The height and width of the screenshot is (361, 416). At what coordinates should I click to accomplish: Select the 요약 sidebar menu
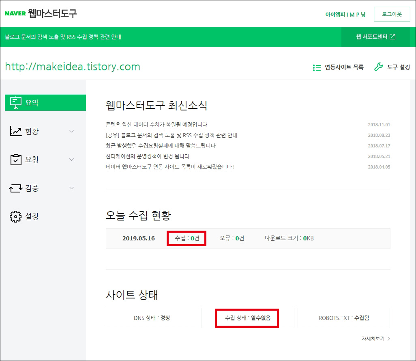(45, 103)
